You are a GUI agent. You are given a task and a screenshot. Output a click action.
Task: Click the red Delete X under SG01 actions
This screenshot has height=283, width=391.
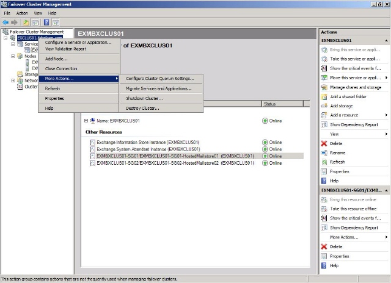pyautogui.click(x=324, y=246)
